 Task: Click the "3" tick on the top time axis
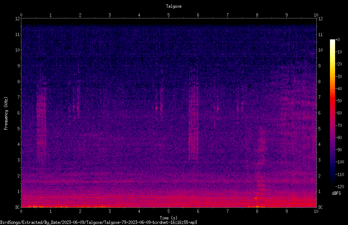pos(109,15)
